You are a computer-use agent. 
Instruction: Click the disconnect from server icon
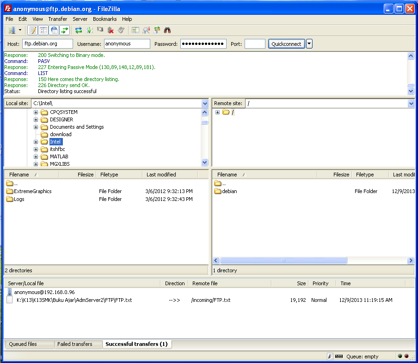tap(111, 31)
